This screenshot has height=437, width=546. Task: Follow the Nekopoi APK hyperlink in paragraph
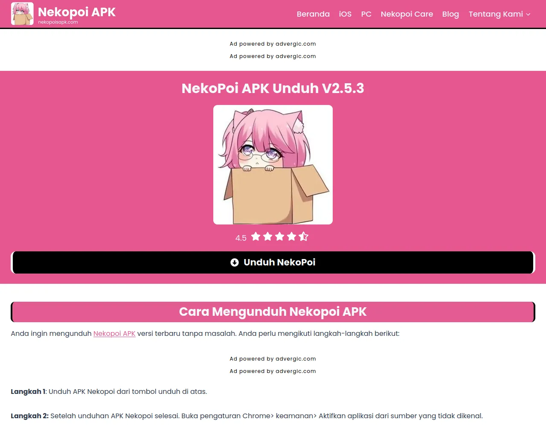click(x=114, y=333)
